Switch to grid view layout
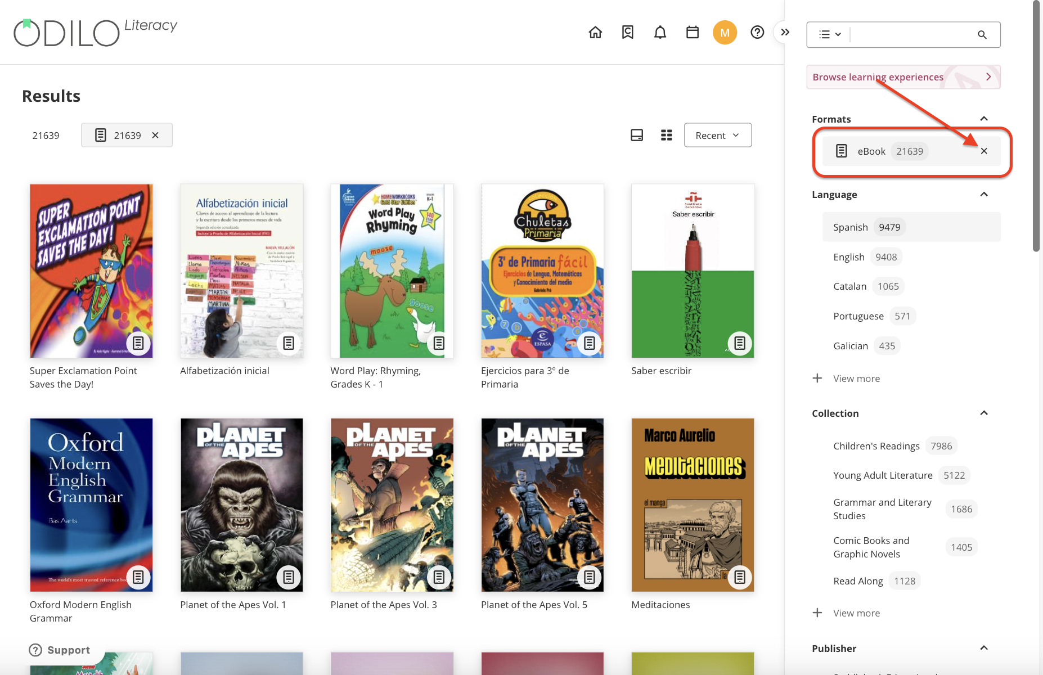 667,136
